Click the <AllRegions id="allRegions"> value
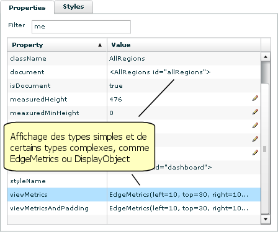278x232 pixels. [159, 72]
